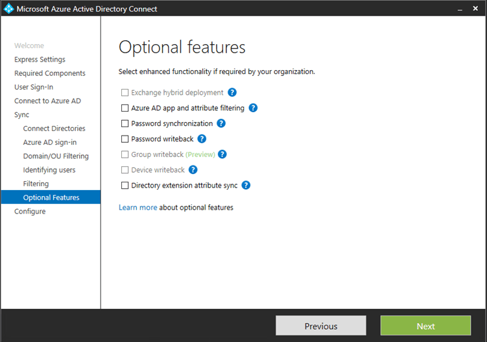Toggle Device writeback checkbox

tap(125, 170)
